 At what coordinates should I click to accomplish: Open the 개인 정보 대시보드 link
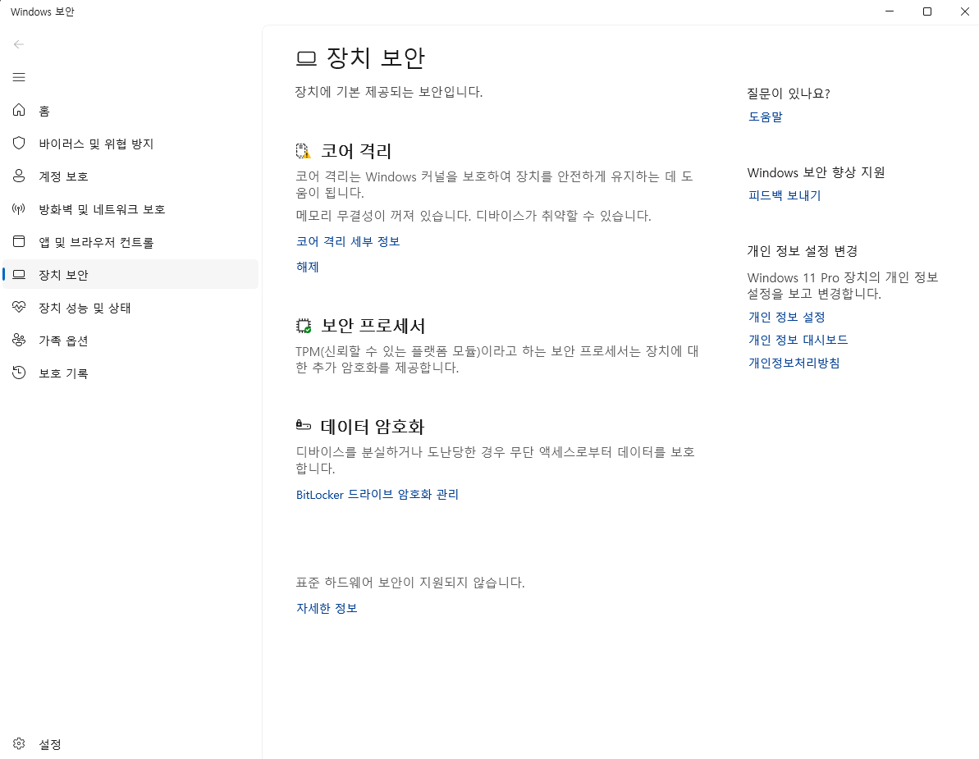[798, 339]
